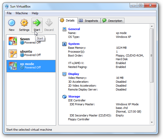Click the green Start arrow icon

[37, 23]
